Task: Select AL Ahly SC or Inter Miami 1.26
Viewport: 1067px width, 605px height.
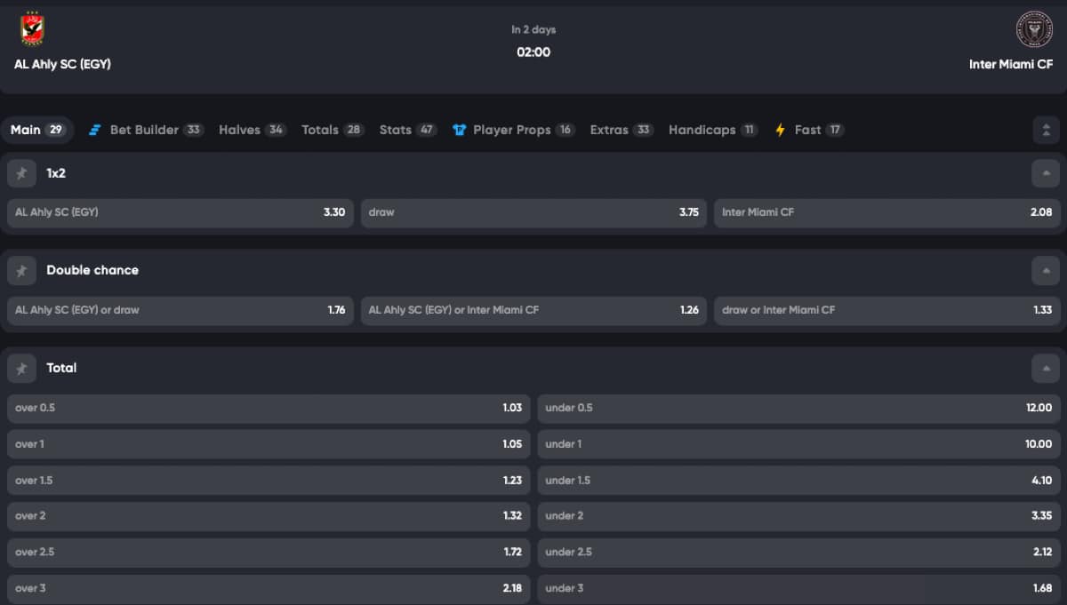Action: pos(533,310)
